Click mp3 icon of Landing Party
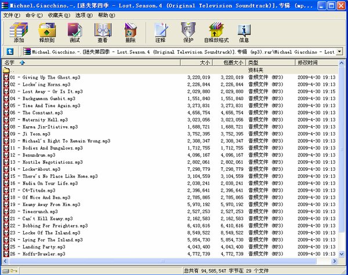Image resolution: width=348 pixels, height=275 pixels. 6,247
